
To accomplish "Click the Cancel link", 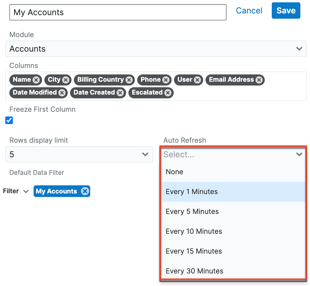I will tap(249, 11).
